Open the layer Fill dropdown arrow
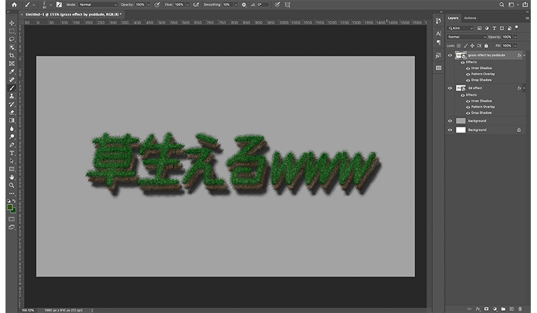This screenshot has height=313, width=537. 515,45
